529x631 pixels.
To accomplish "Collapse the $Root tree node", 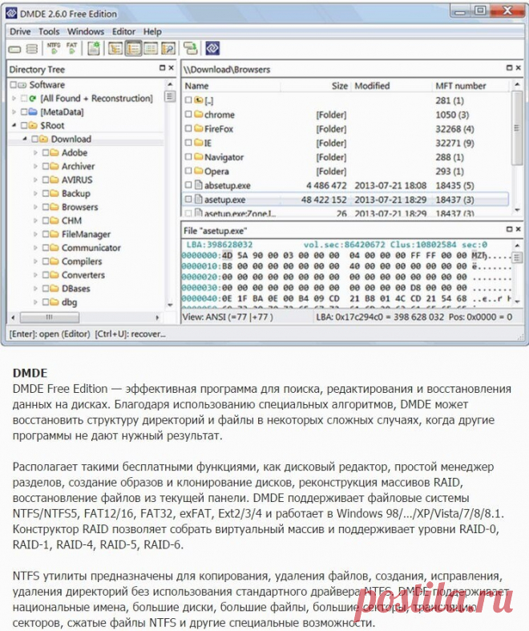I will coord(14,125).
